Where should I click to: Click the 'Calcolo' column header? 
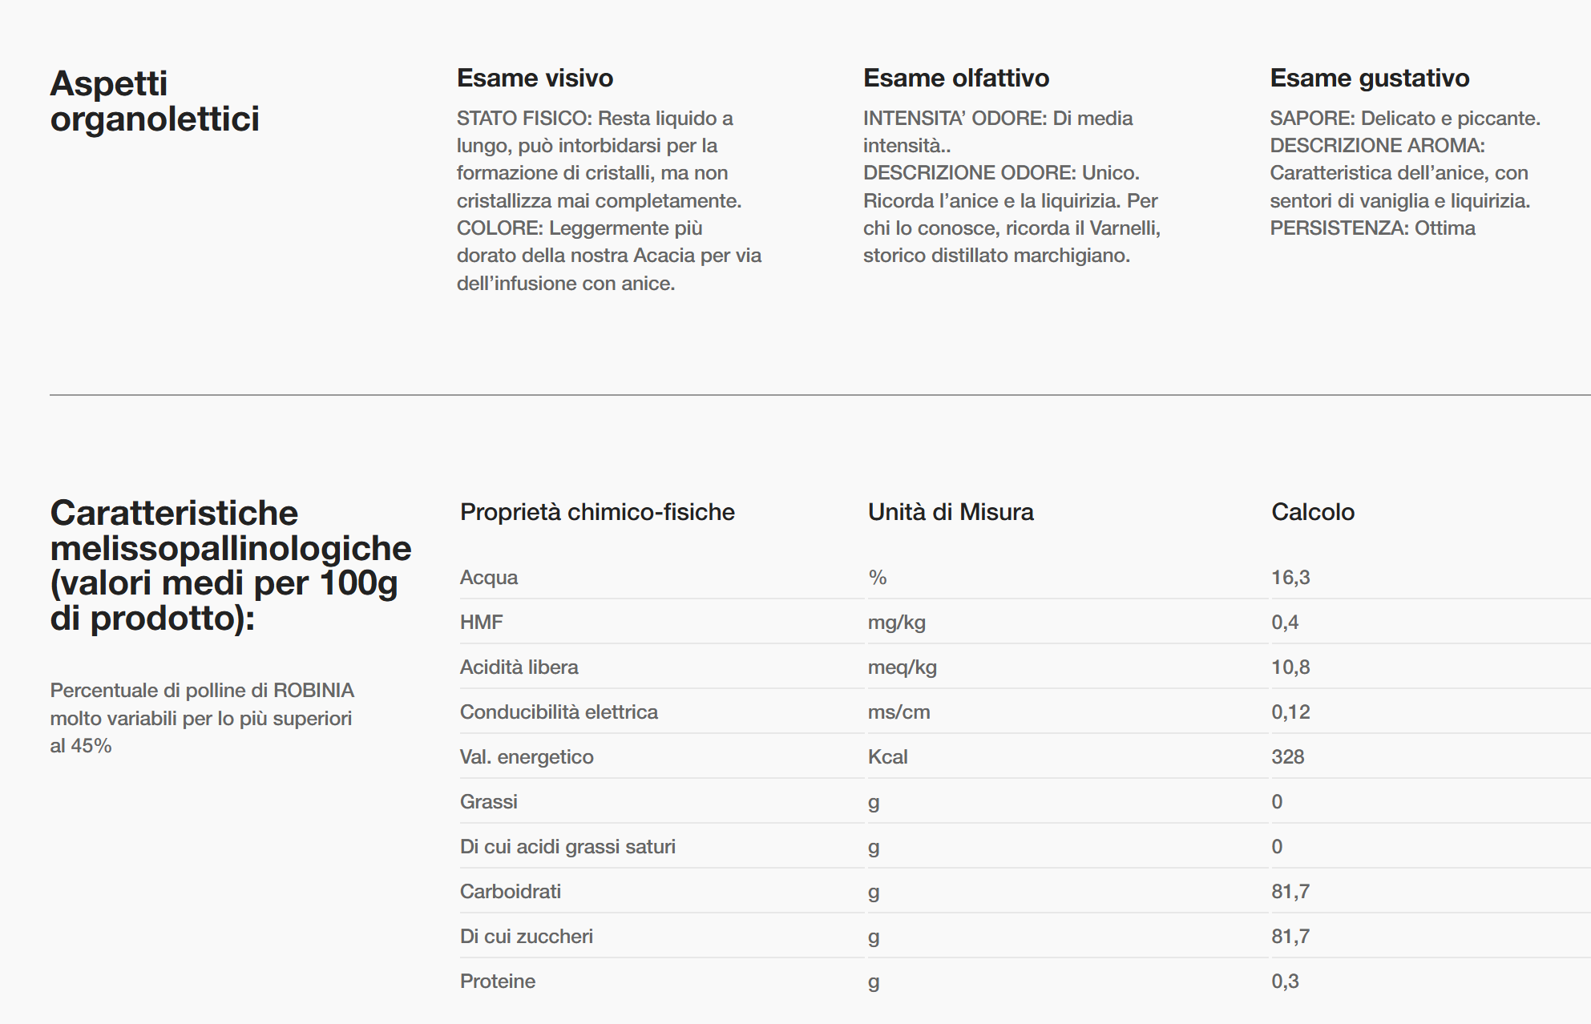(1312, 512)
